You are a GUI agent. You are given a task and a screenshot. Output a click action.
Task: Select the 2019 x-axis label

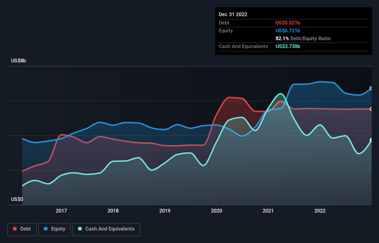pos(165,211)
